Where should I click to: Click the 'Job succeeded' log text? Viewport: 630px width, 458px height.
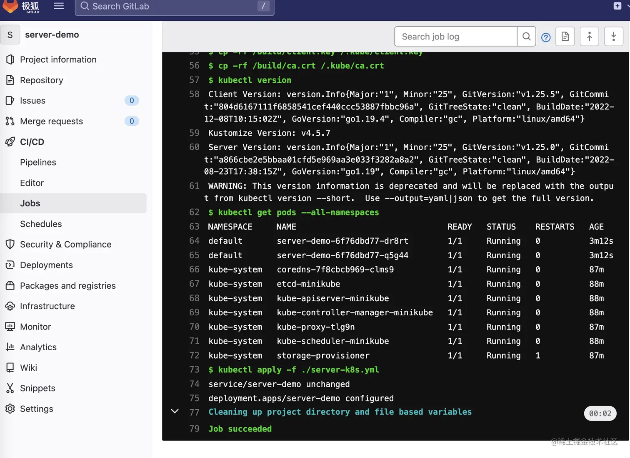[x=240, y=429]
